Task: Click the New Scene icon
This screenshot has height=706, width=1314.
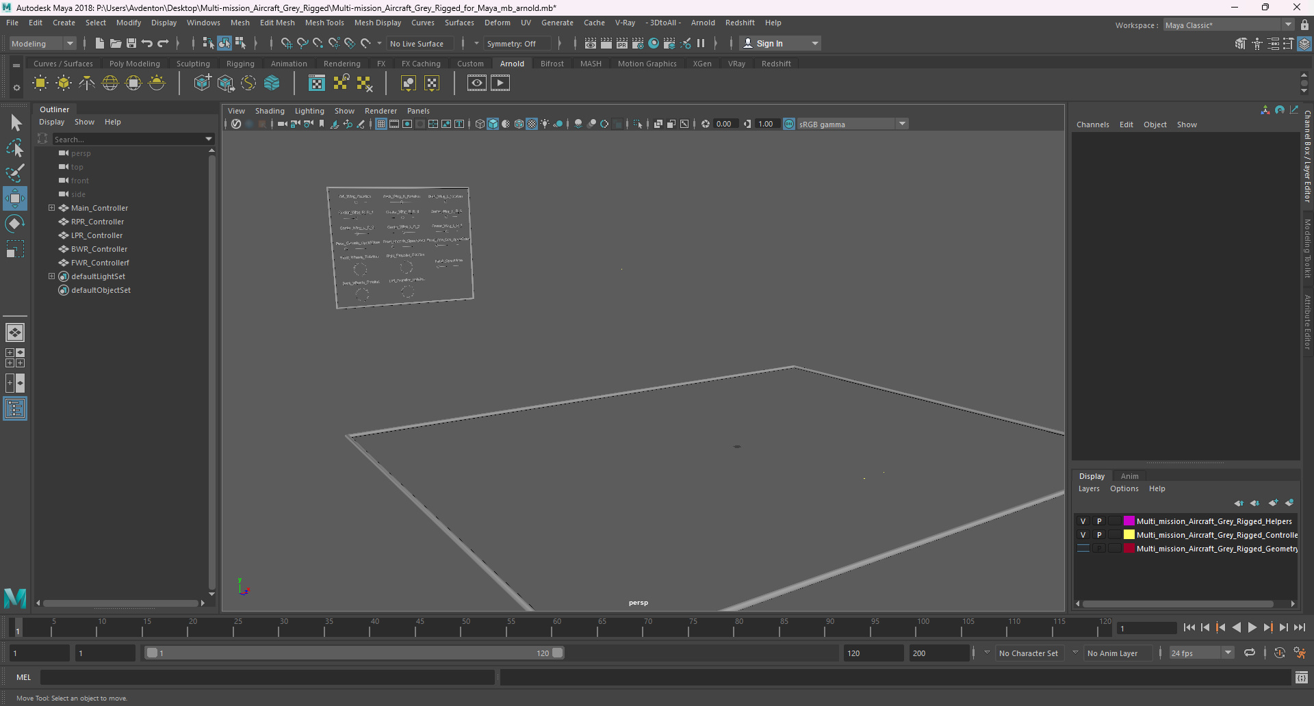Action: tap(99, 44)
